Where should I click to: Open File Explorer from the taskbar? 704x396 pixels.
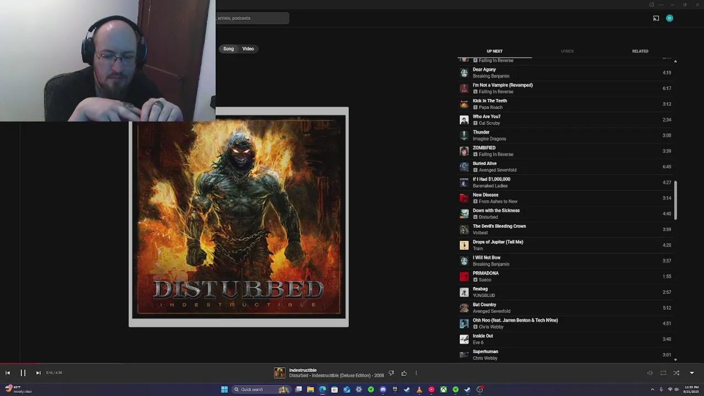311,389
